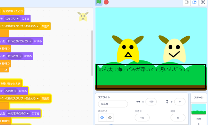The image size is (208, 125).
Task: Click the green flag to run
Action: 99,2
